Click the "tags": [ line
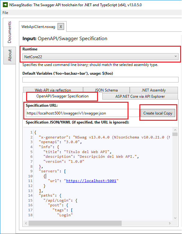The height and width of the screenshot is (234, 182). pyautogui.click(x=63, y=210)
